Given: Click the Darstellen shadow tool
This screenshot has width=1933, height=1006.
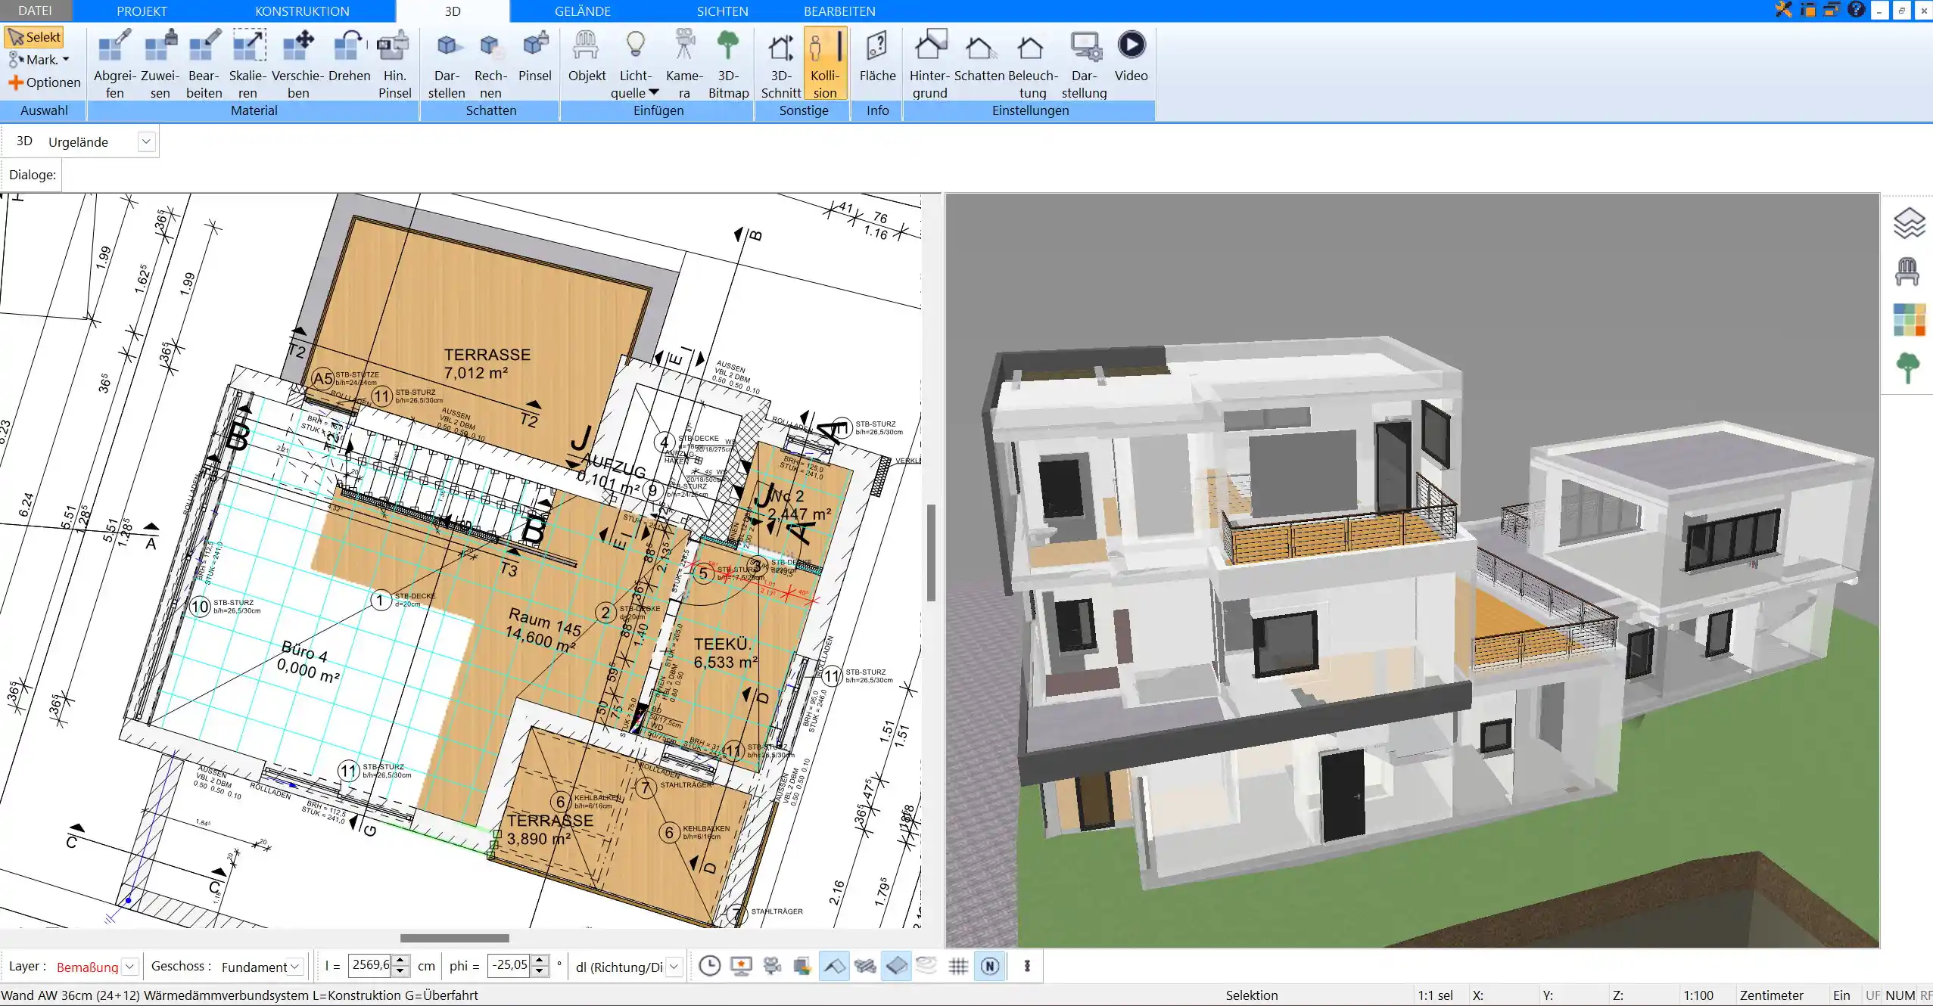Looking at the screenshot, I should point(447,64).
